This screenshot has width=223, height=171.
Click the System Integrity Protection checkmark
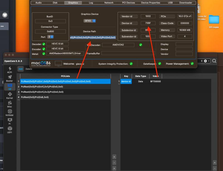point(131,64)
